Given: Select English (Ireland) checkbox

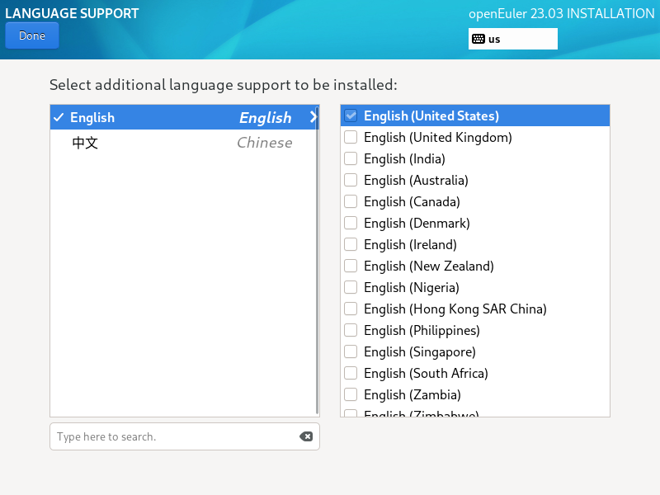Looking at the screenshot, I should point(351,245).
